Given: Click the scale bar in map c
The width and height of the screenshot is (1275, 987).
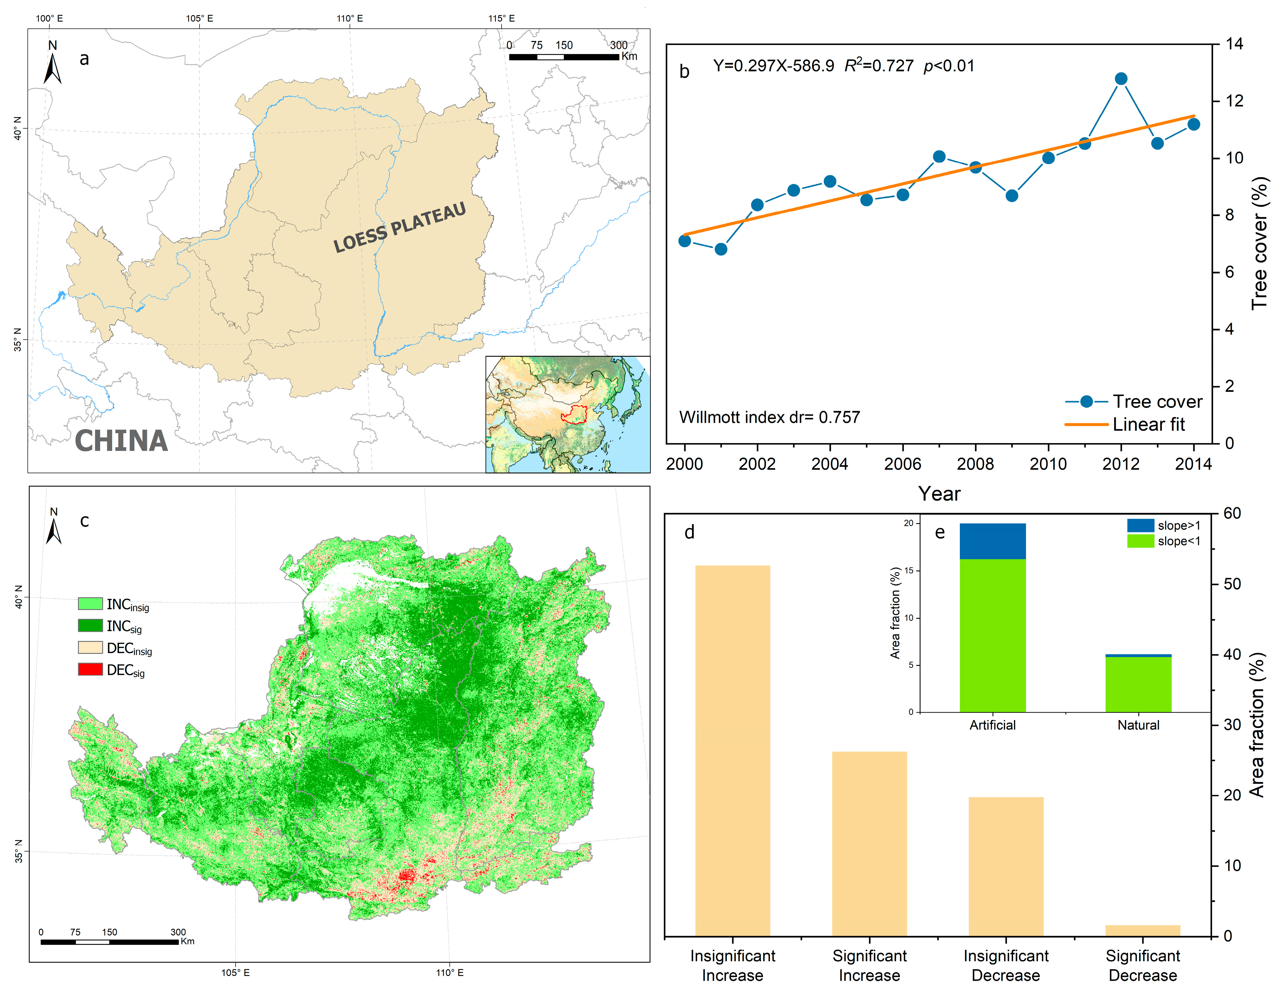Looking at the screenshot, I should coord(117,936).
